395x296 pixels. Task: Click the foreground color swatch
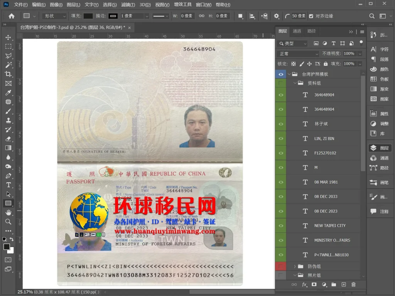coord(7,247)
